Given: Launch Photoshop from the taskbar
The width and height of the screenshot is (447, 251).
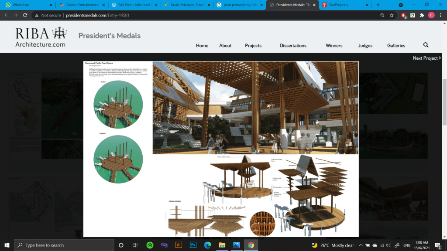Looking at the screenshot, I should [193, 245].
